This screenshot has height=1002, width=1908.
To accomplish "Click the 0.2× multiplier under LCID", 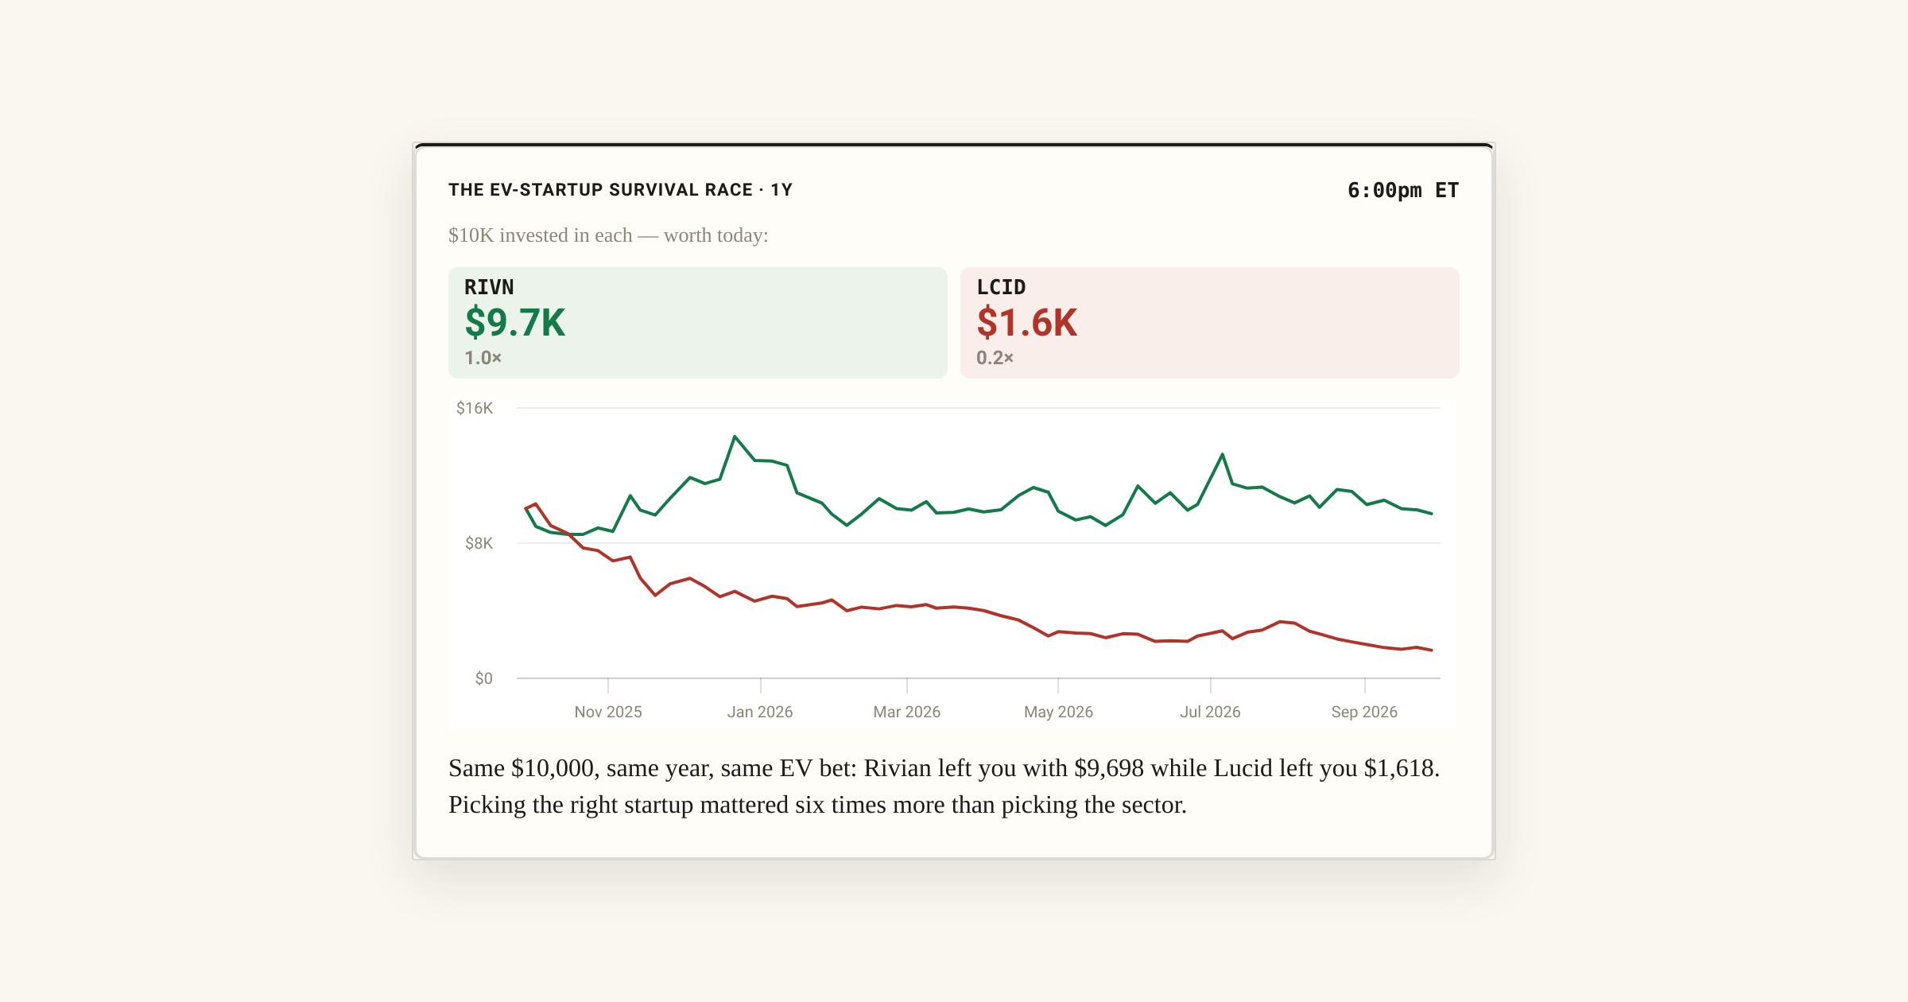I will pyautogui.click(x=995, y=358).
